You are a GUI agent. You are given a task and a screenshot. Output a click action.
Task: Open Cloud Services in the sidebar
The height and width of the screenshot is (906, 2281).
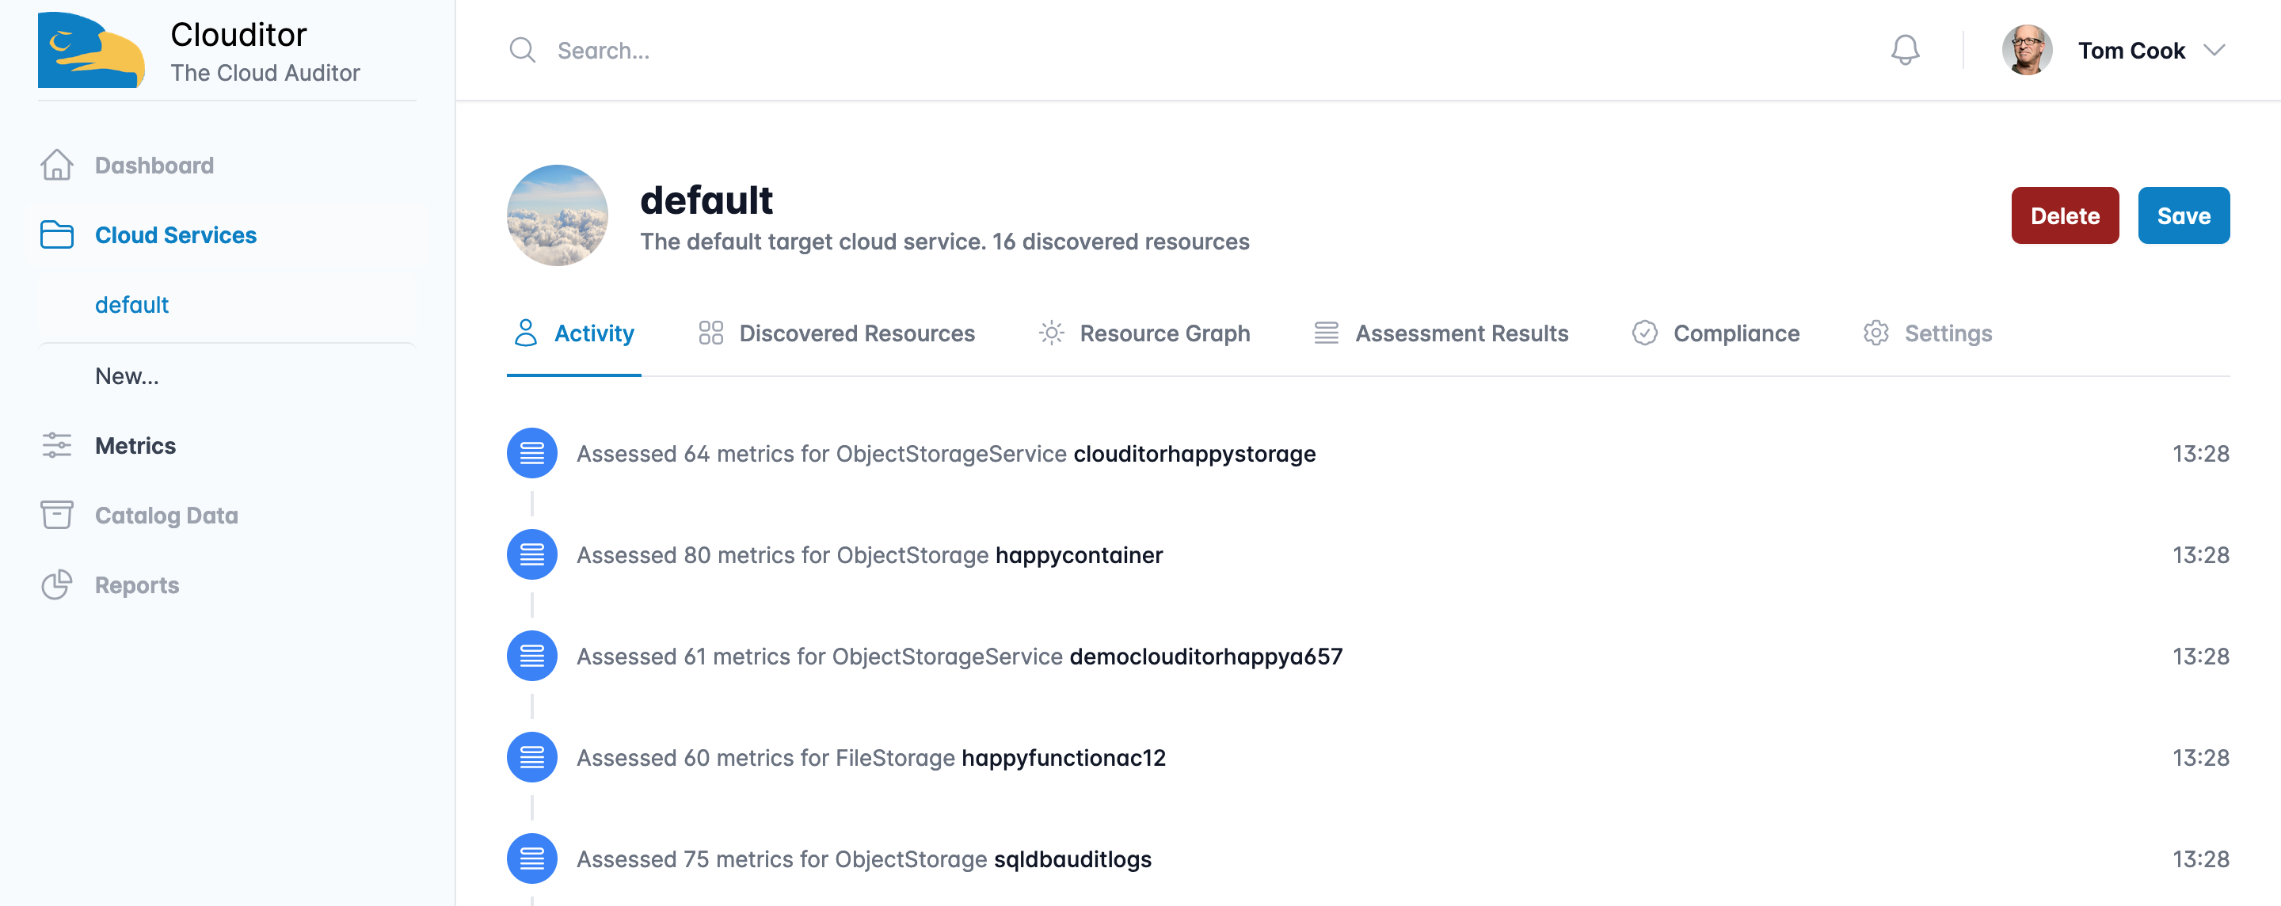[227, 234]
